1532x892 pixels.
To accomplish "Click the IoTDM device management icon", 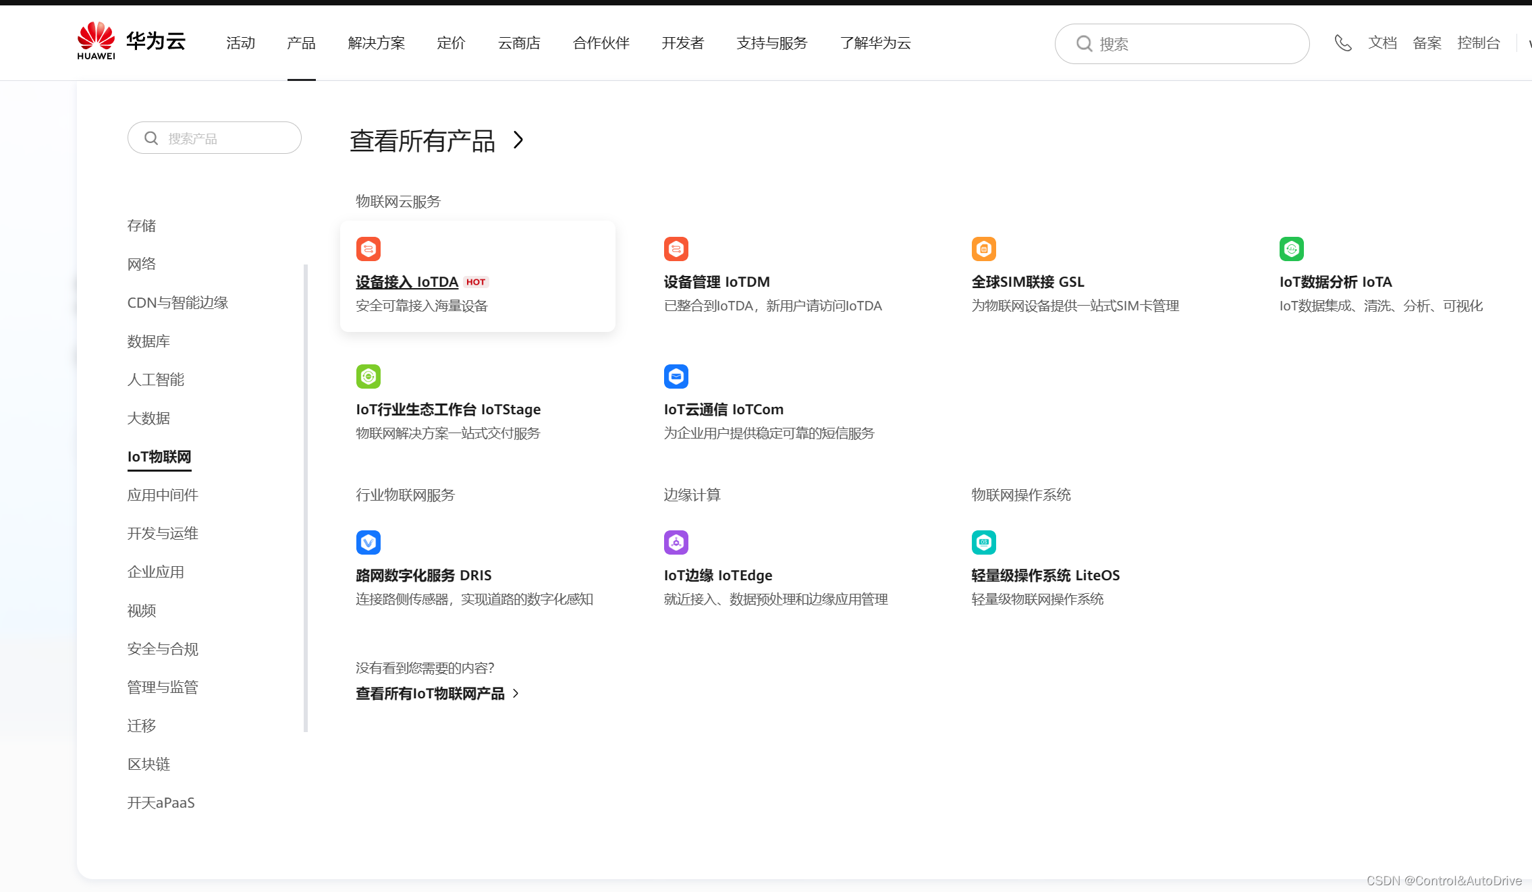I will [676, 249].
